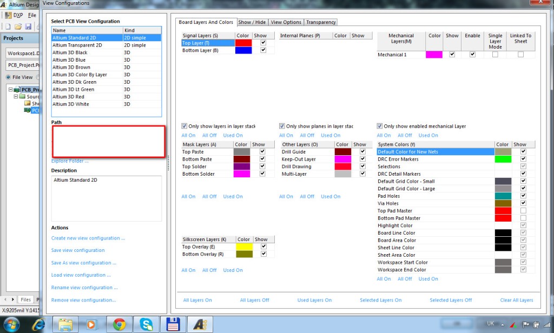
Task: Collapse the Source Documents folder node
Action: tap(16, 97)
